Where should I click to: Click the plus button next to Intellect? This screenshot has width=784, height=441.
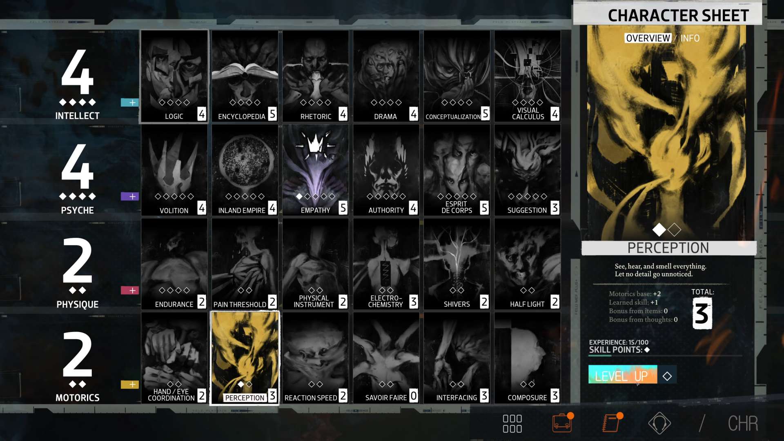point(131,103)
